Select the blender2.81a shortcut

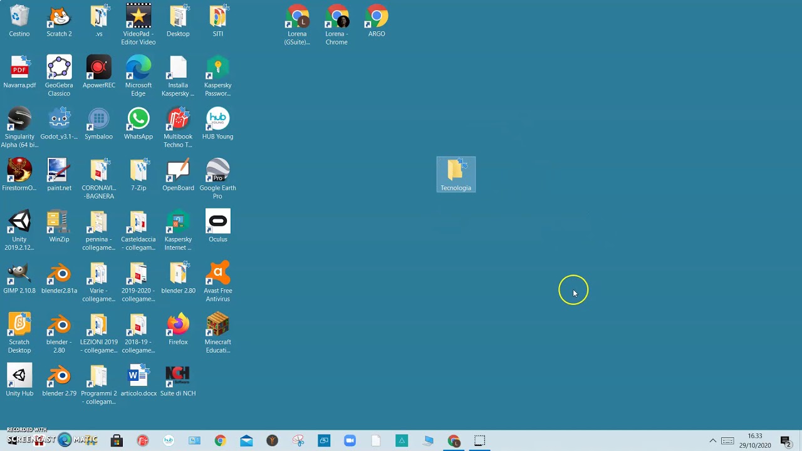pos(59,278)
